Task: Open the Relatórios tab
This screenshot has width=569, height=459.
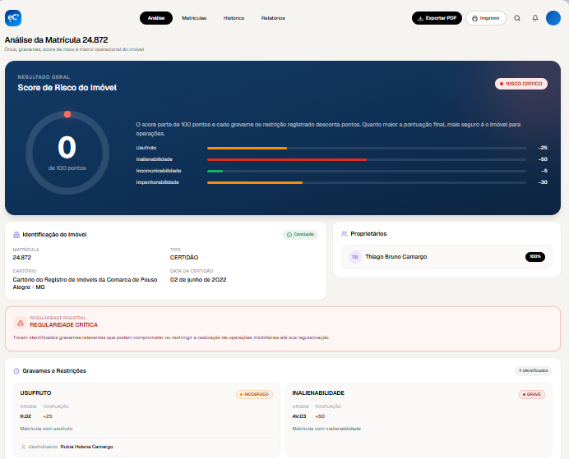Action: 273,18
